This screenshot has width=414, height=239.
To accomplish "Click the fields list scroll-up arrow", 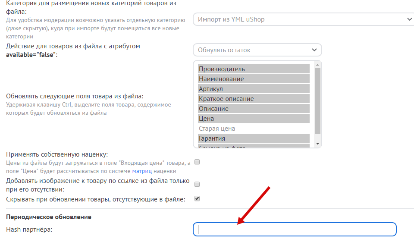I will [x=317, y=65].
